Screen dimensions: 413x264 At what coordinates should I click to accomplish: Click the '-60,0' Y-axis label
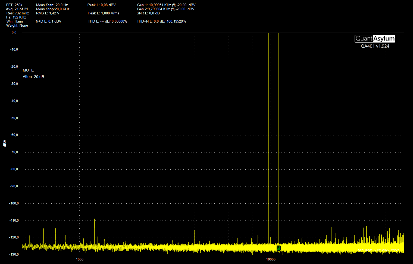[14, 135]
